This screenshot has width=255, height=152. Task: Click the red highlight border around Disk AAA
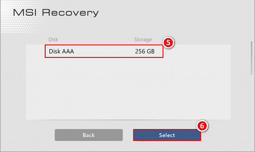pos(104,45)
